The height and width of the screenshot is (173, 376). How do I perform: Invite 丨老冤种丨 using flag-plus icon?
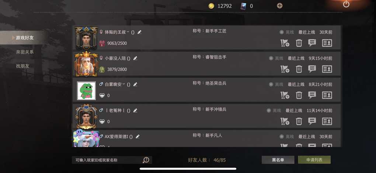(285, 121)
